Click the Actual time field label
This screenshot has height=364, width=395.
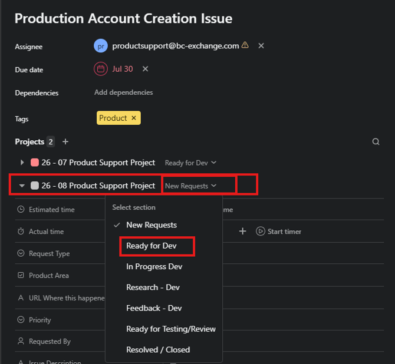point(46,231)
